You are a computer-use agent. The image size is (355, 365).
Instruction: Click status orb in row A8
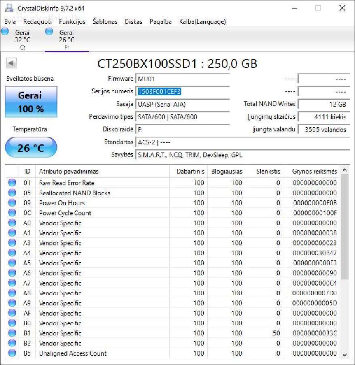[12, 293]
